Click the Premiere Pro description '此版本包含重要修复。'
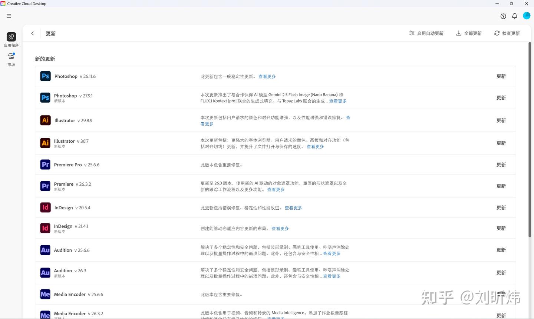The image size is (534, 319). [x=222, y=165]
